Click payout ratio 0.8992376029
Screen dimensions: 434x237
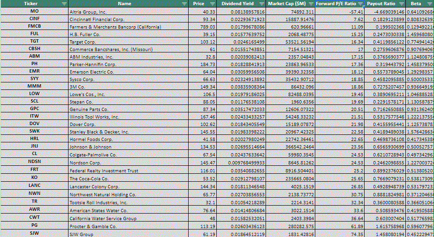[x=385, y=170]
